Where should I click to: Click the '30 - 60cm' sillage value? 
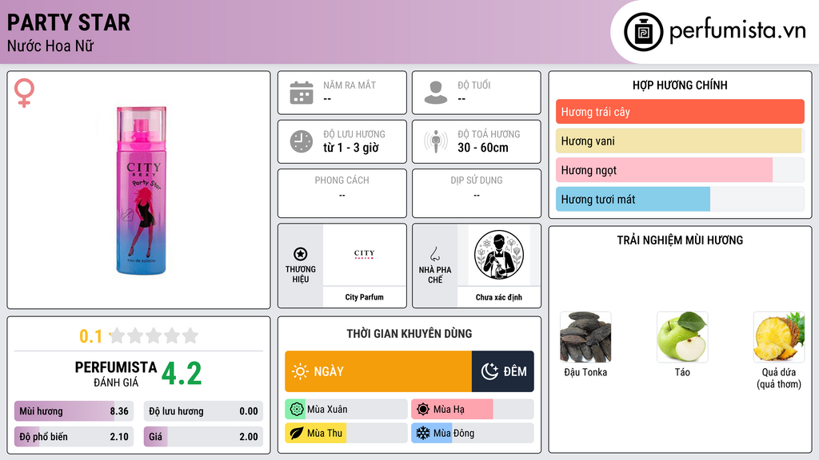[x=483, y=148]
